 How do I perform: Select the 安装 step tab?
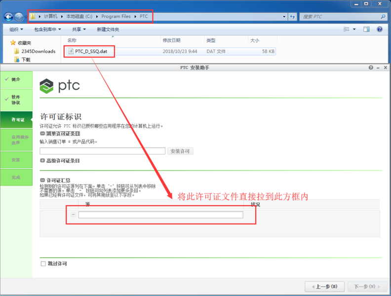16,160
